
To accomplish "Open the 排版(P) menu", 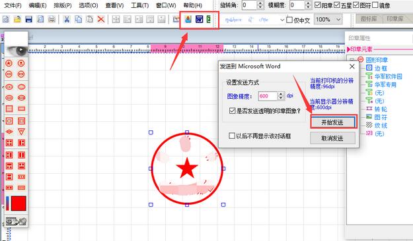I will coord(63,5).
